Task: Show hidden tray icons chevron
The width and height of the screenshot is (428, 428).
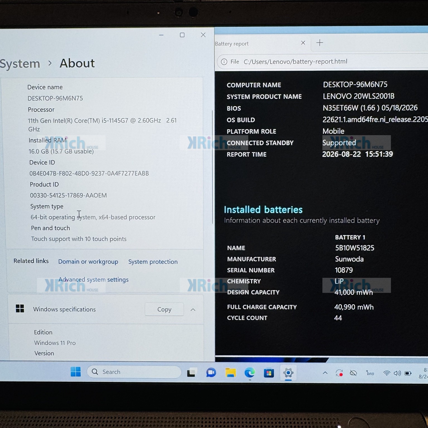Action: [x=325, y=373]
